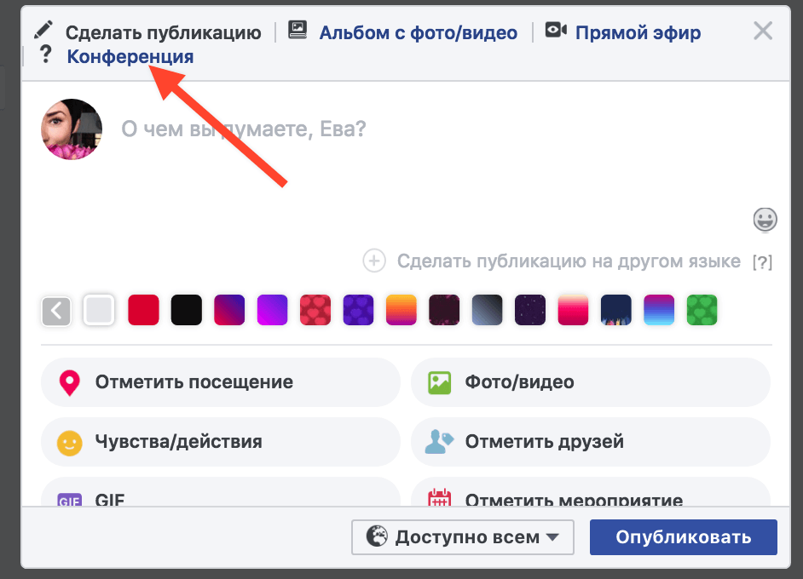Click the red calendar event icon
This screenshot has width=803, height=579.
[439, 497]
